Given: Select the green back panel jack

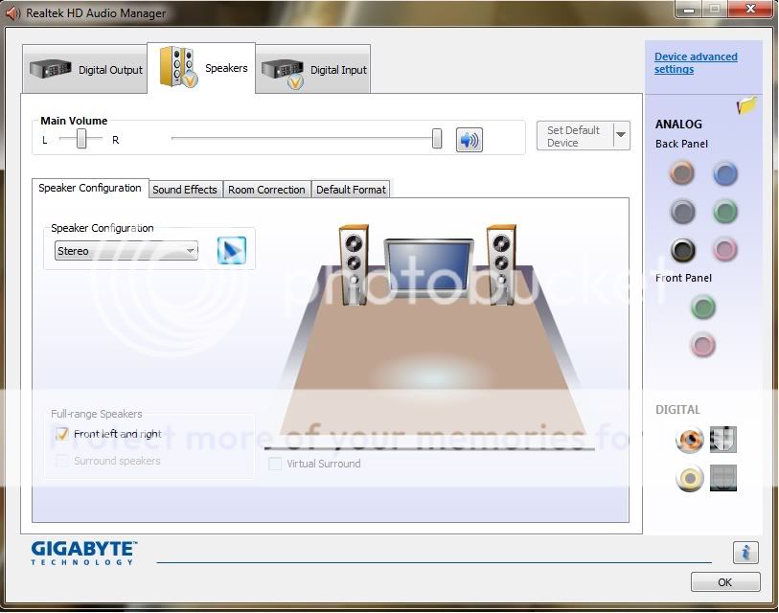Looking at the screenshot, I should point(724,212).
